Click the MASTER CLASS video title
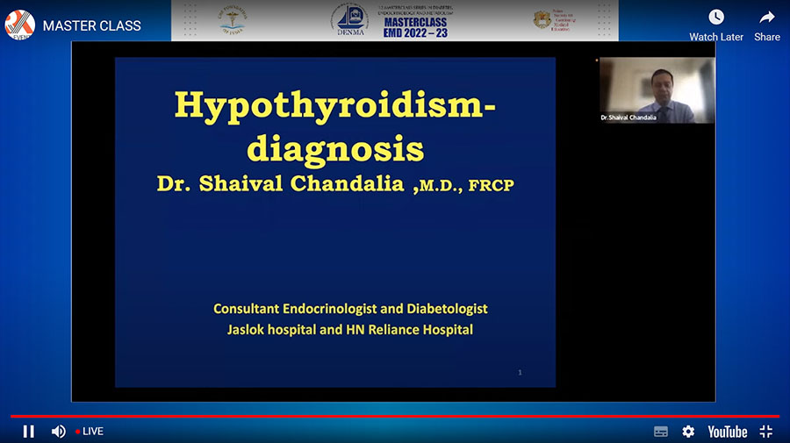Viewport: 790px width, 443px height. (x=91, y=25)
